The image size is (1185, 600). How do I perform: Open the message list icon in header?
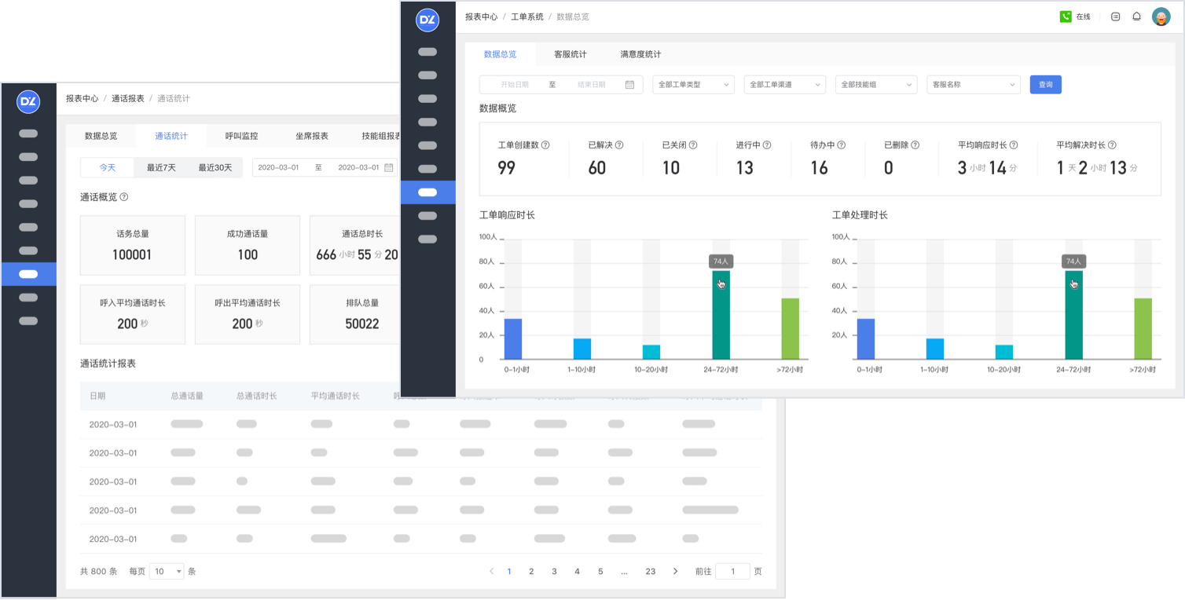point(1115,16)
